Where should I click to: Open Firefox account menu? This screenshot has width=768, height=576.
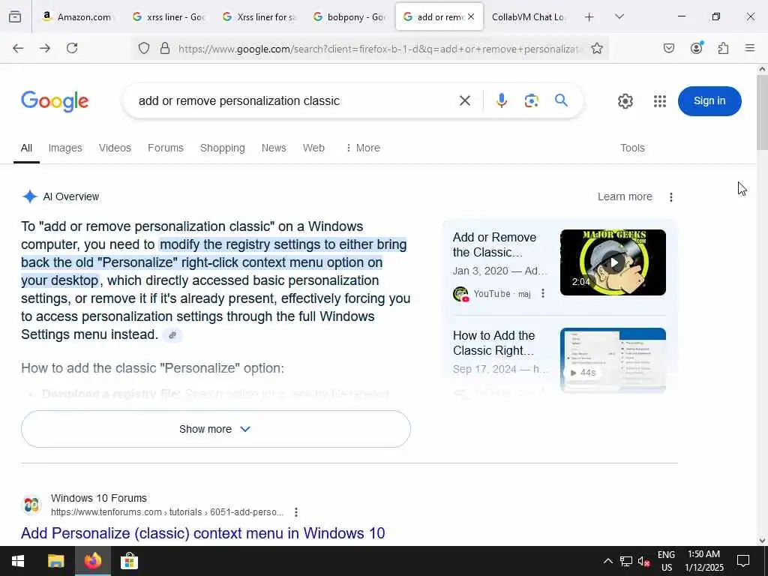pyautogui.click(x=697, y=48)
